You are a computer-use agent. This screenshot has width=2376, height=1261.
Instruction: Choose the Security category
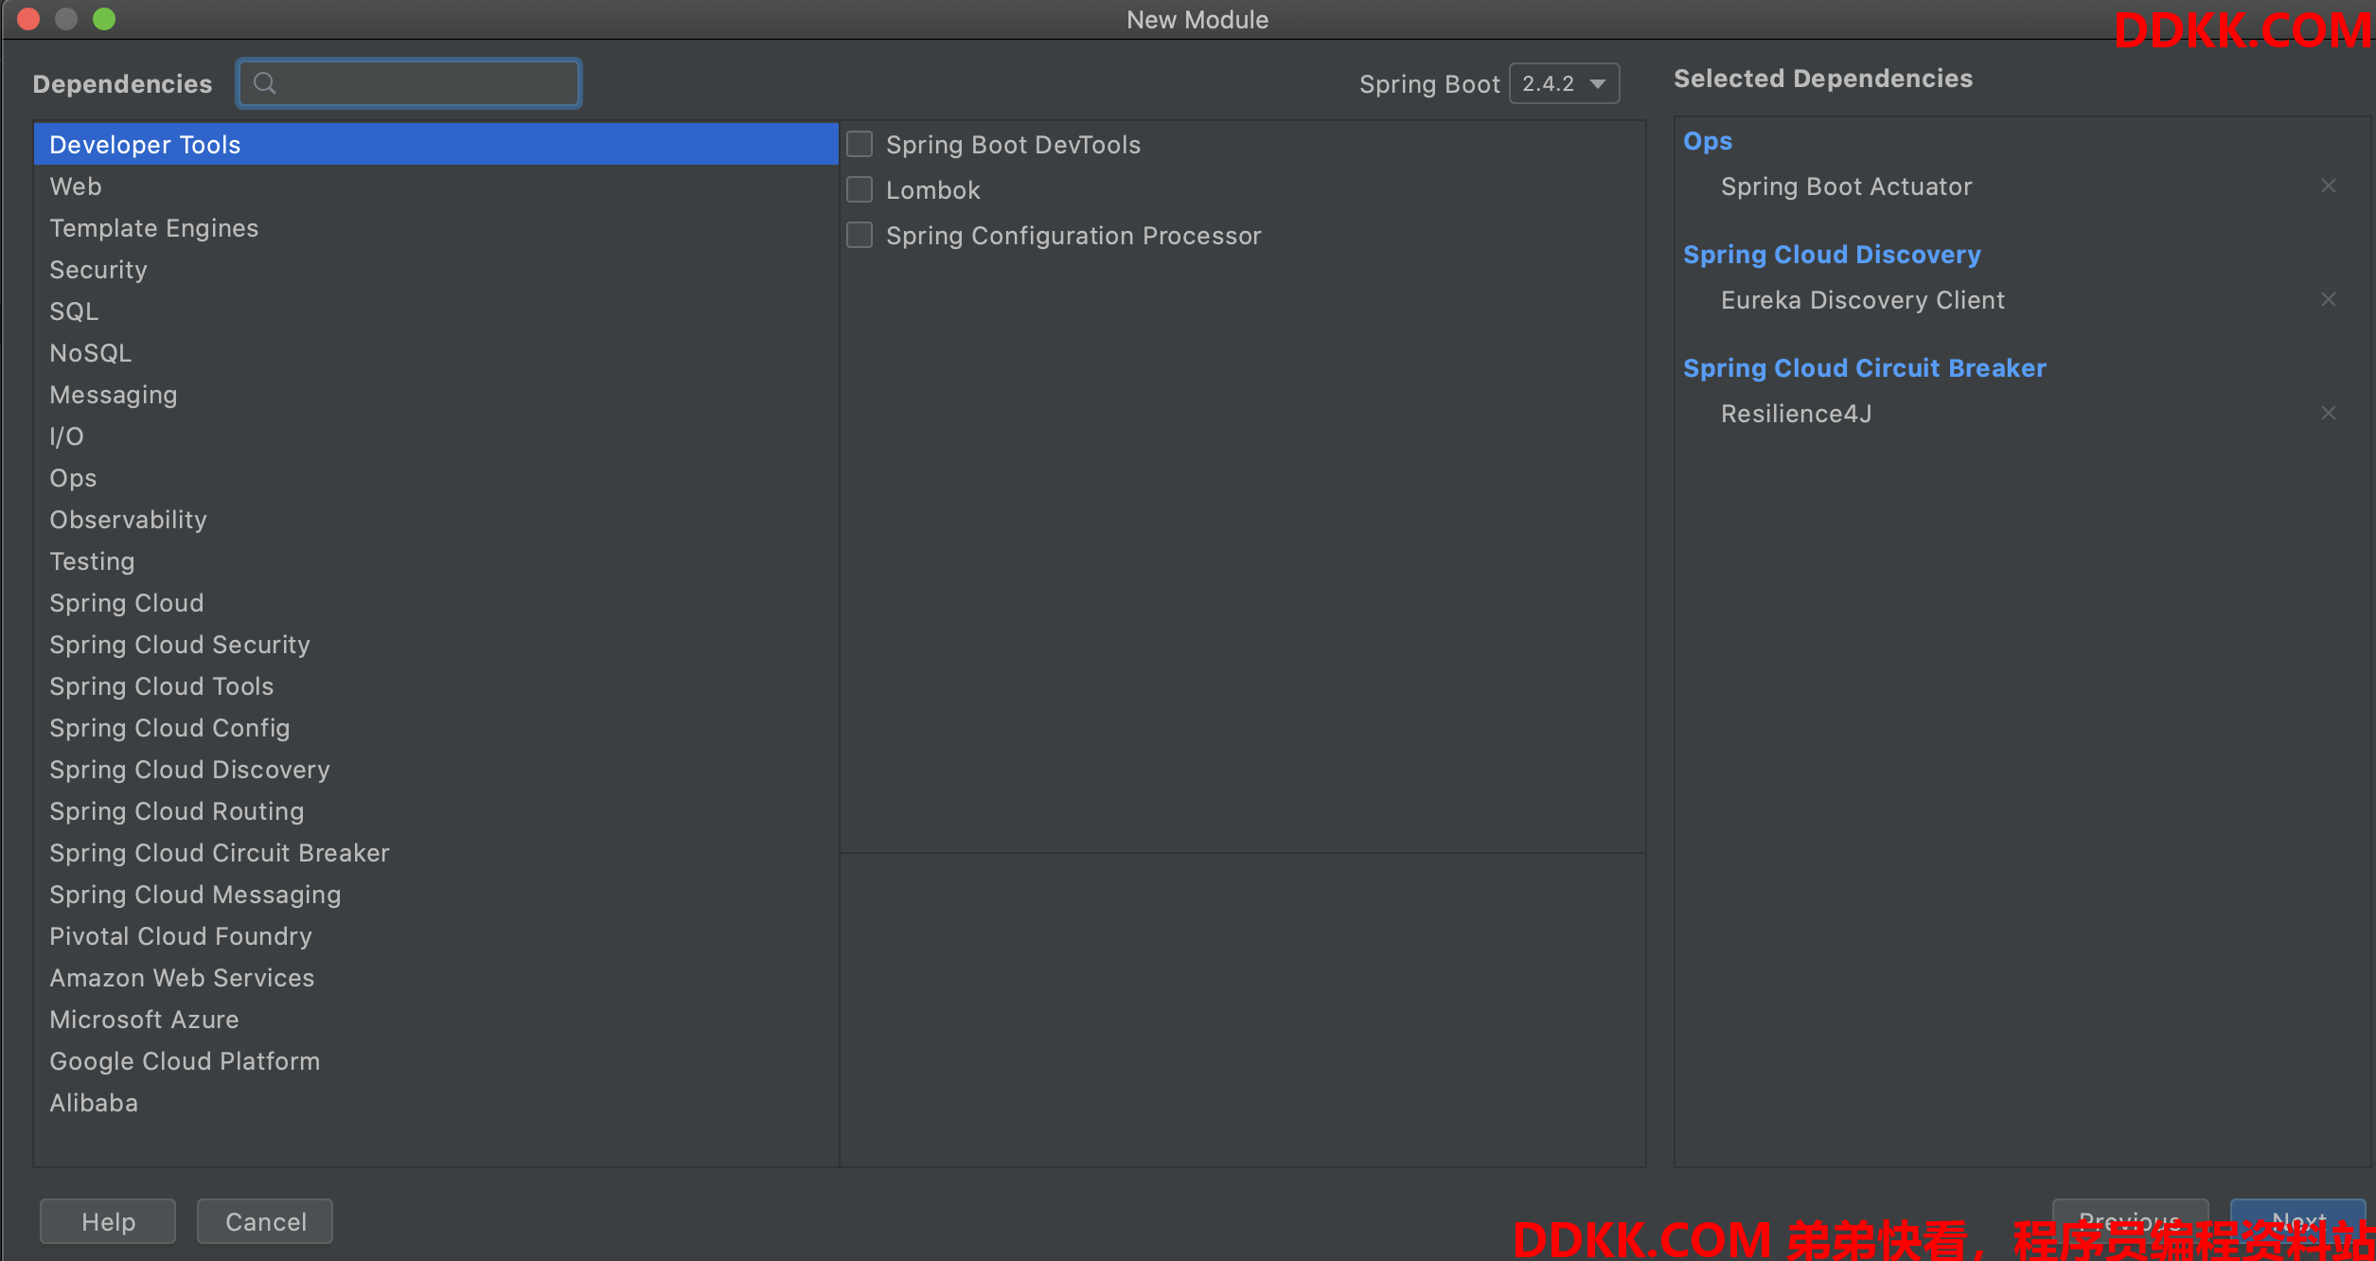436,269
